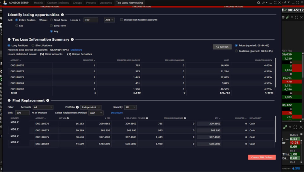Pin the Advisor Setup window
This screenshot has width=304, height=172.
tap(264, 3)
